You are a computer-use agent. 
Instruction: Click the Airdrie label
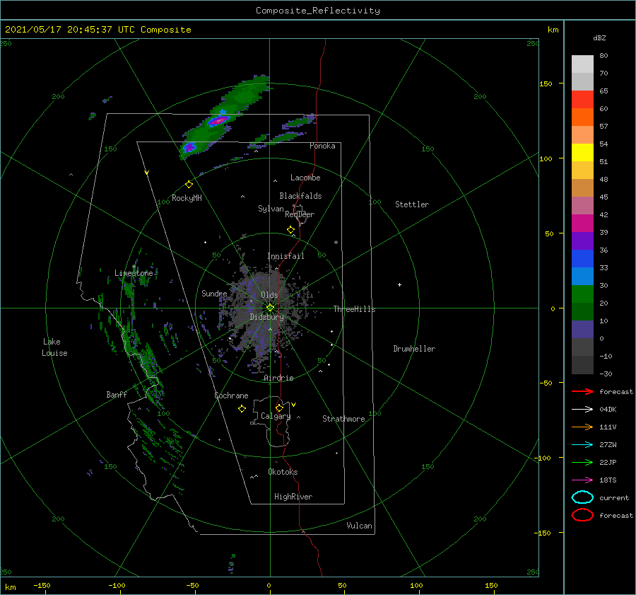click(278, 378)
